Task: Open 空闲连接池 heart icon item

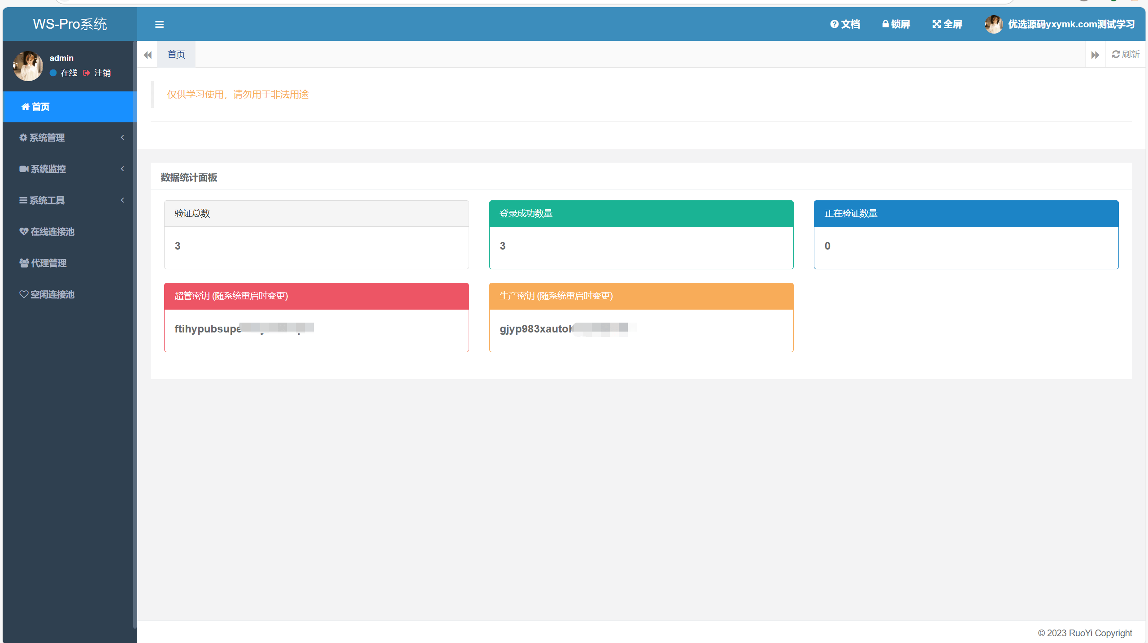Action: pos(52,294)
